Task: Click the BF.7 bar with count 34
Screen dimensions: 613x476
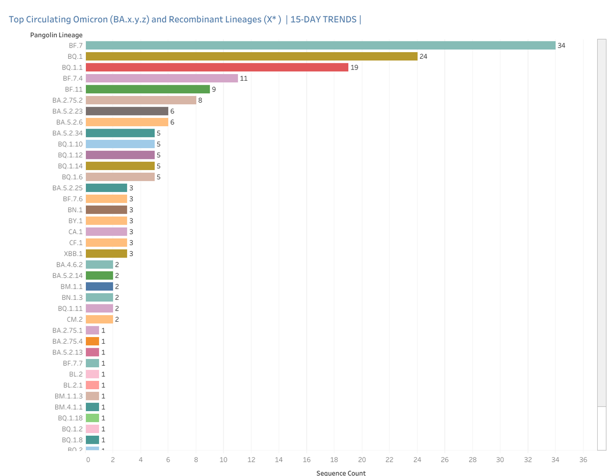Action: (x=320, y=45)
